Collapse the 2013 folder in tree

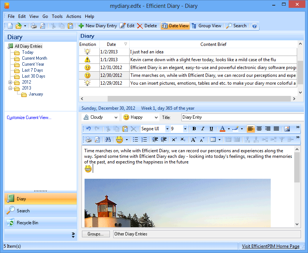pyautogui.click(x=10, y=88)
